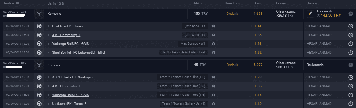Click the clock icon on Sioni Bolnisi row
Viewport: 356px width, 108px height.
pyautogui.click(x=351, y=53)
